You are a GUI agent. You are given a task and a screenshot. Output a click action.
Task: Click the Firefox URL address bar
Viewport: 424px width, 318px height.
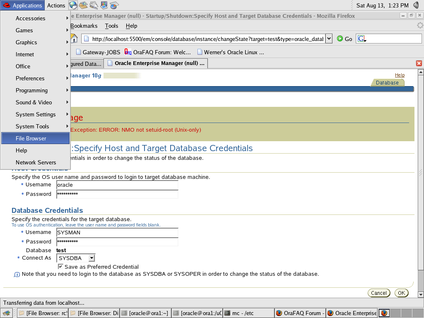click(x=203, y=39)
